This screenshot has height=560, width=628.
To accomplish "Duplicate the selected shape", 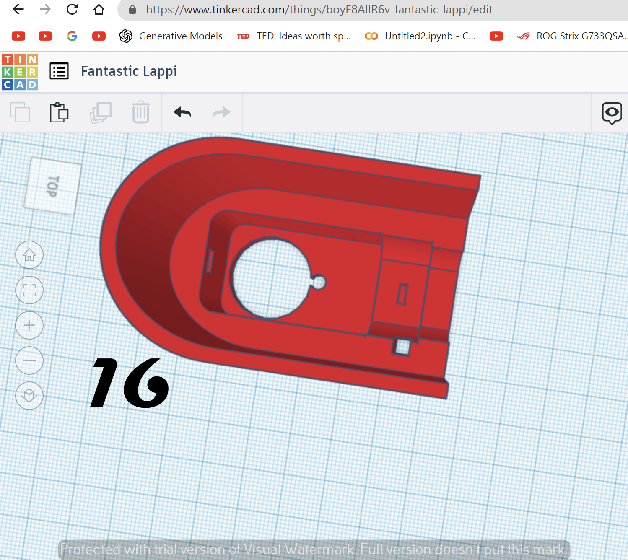I will [100, 112].
